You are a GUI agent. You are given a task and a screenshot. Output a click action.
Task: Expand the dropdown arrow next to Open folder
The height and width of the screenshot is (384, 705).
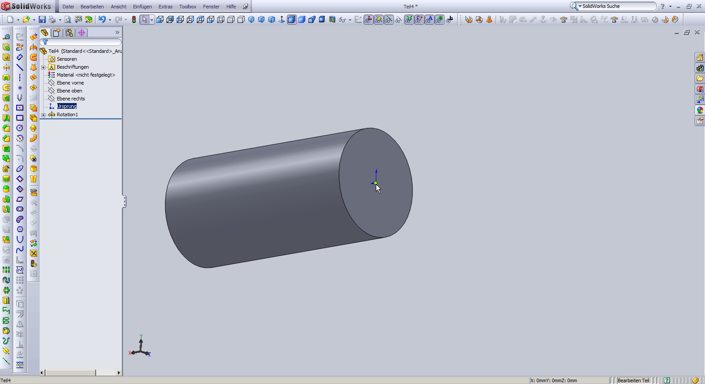[x=34, y=20]
